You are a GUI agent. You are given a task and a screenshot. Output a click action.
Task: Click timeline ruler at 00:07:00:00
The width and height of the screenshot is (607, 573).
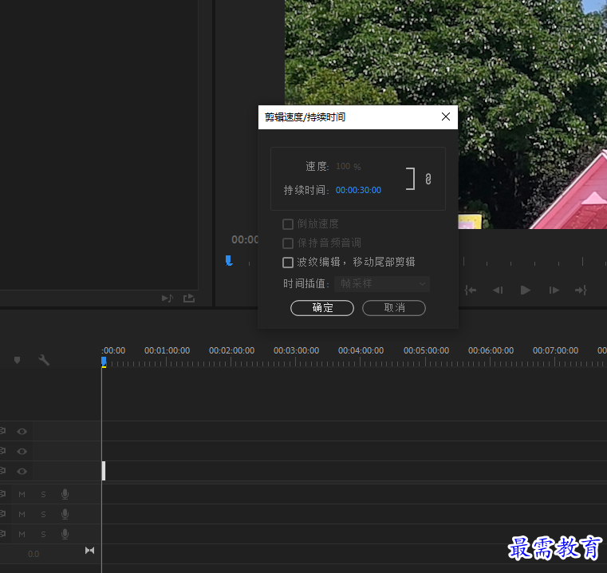(x=555, y=350)
